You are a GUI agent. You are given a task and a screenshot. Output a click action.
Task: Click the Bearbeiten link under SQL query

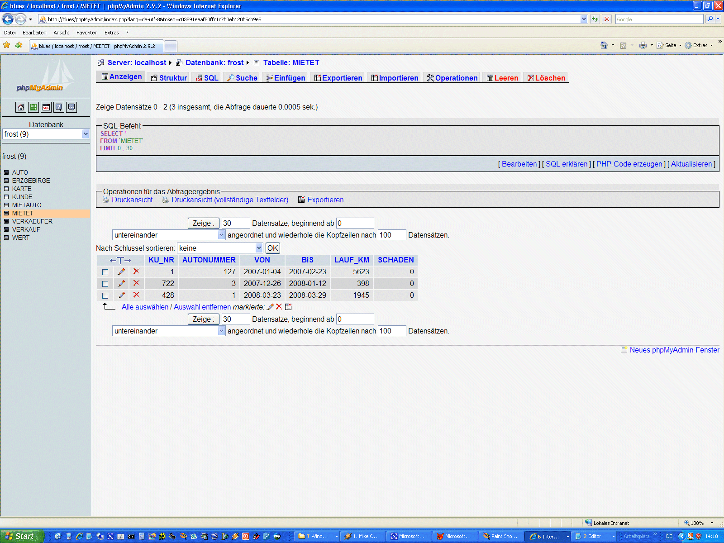click(x=519, y=164)
